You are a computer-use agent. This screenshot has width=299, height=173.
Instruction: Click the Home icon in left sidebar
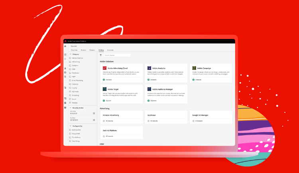pos(65,47)
